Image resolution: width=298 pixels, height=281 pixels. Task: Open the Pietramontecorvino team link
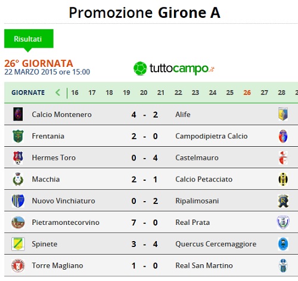pos(66,223)
